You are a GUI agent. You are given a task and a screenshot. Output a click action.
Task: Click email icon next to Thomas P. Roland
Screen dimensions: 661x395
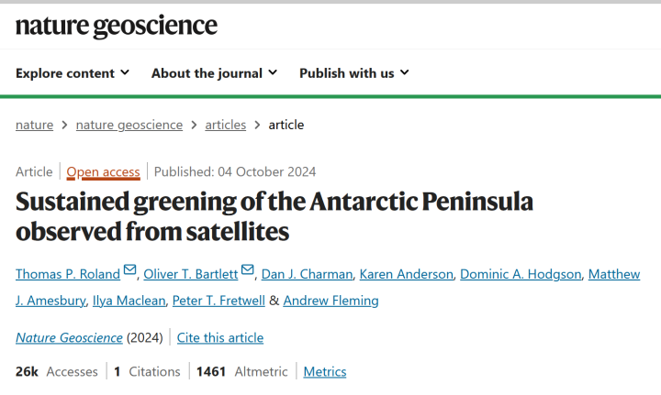(x=129, y=271)
